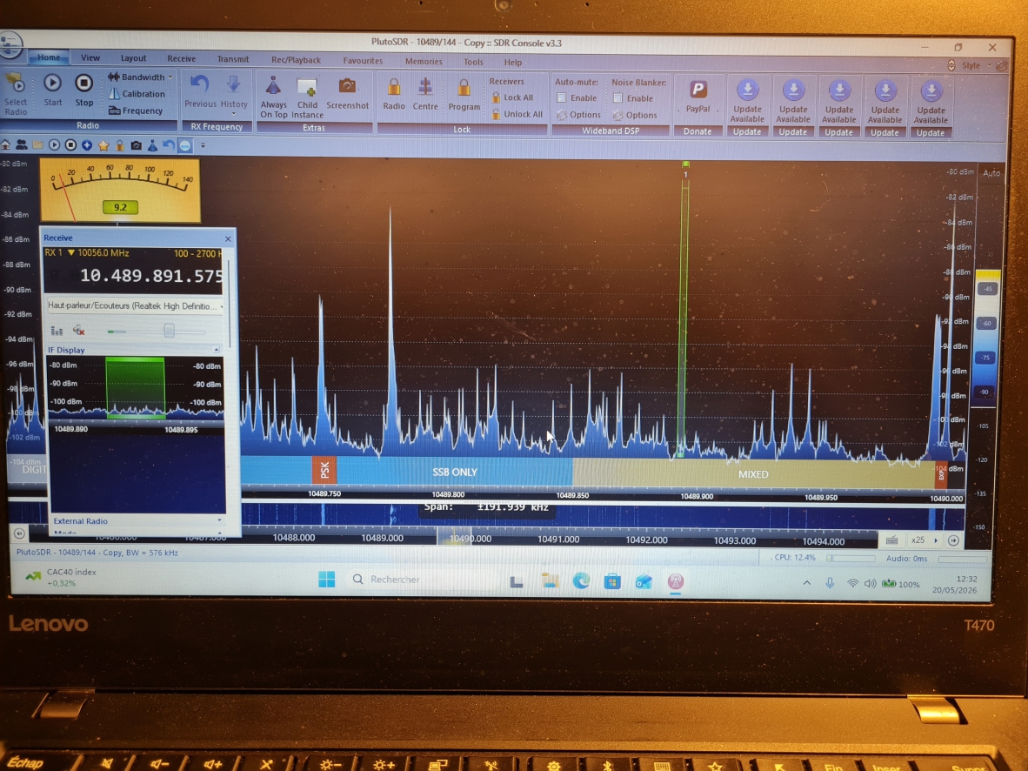Stop the radio with the Stop button
1028x771 pixels.
click(x=83, y=90)
